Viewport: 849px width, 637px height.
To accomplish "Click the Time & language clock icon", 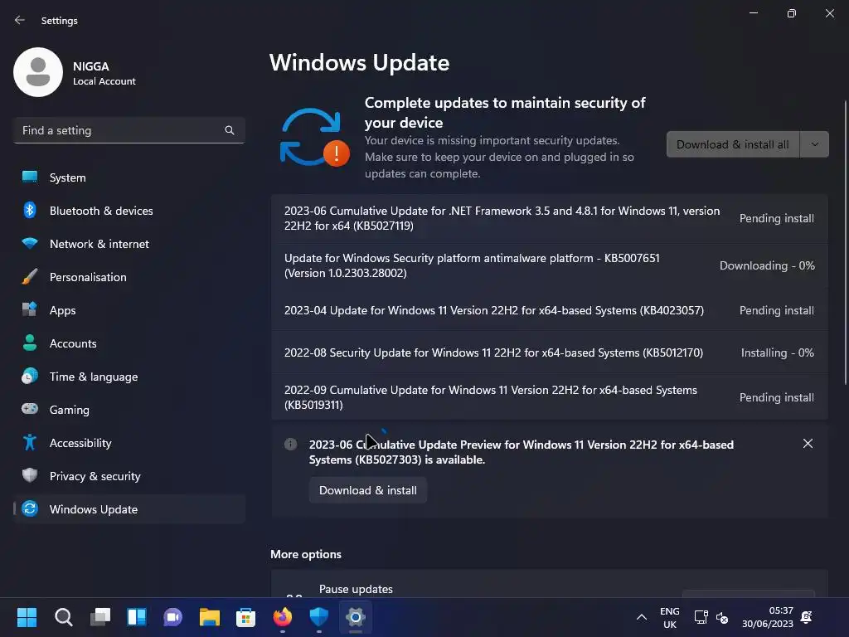I will tap(30, 376).
